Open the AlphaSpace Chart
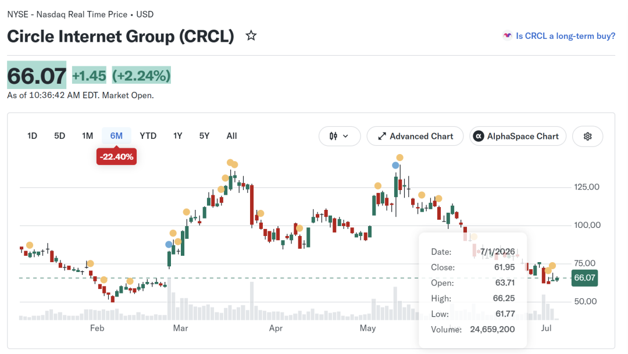Screen dimensions: 628x354 tap(518, 136)
